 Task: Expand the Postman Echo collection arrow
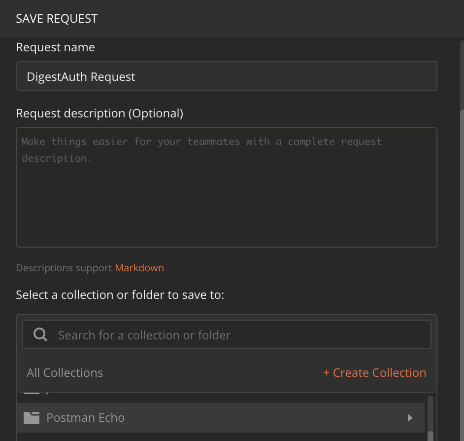point(410,418)
